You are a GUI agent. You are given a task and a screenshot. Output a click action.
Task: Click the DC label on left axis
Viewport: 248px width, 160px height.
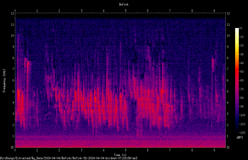pos(13,147)
